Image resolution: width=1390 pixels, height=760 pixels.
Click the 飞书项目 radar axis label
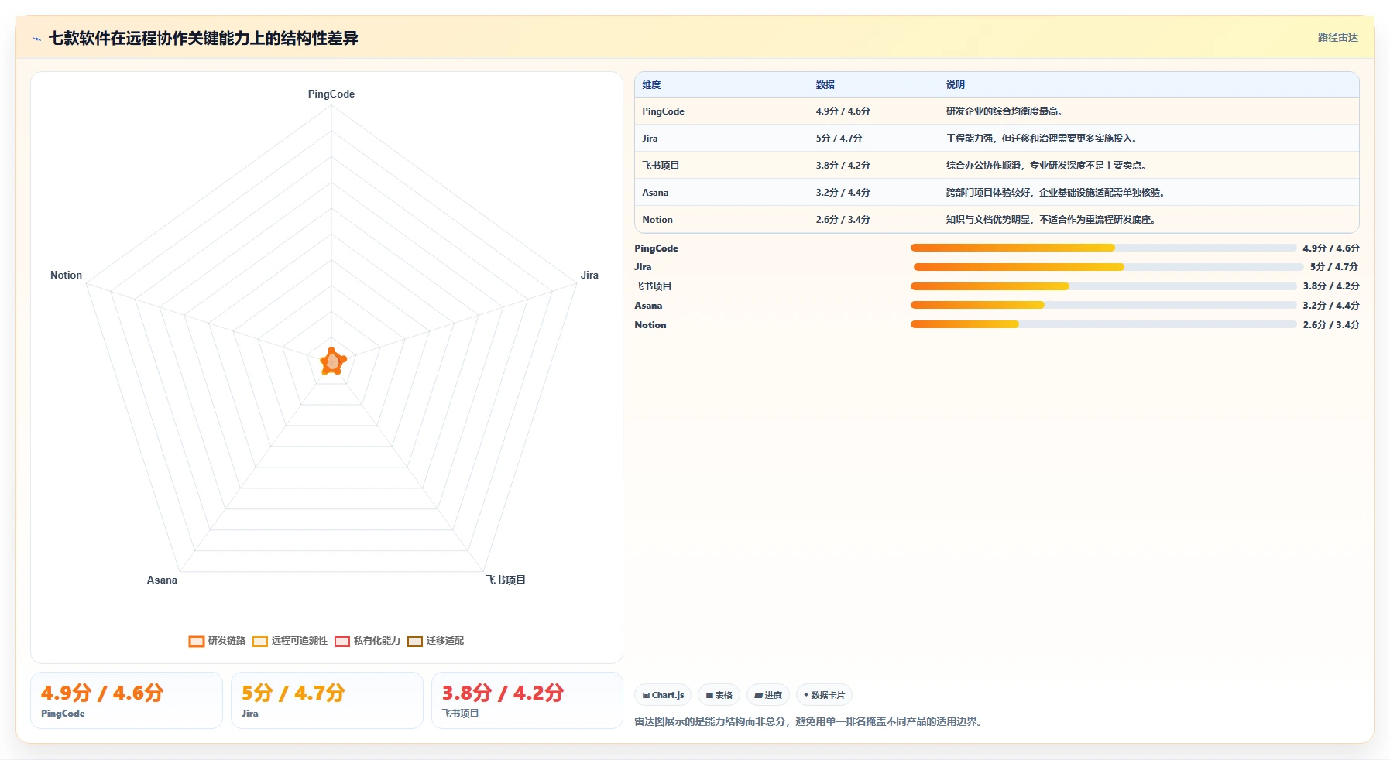point(506,580)
